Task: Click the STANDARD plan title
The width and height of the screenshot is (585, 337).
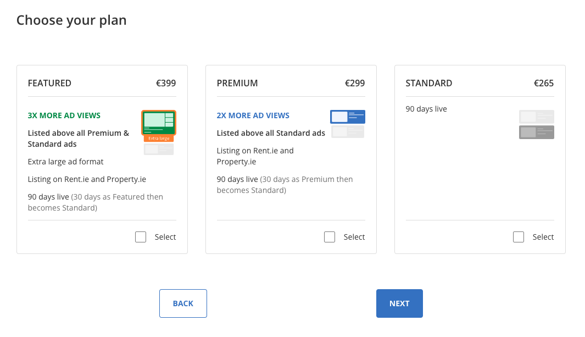Action: click(x=428, y=83)
